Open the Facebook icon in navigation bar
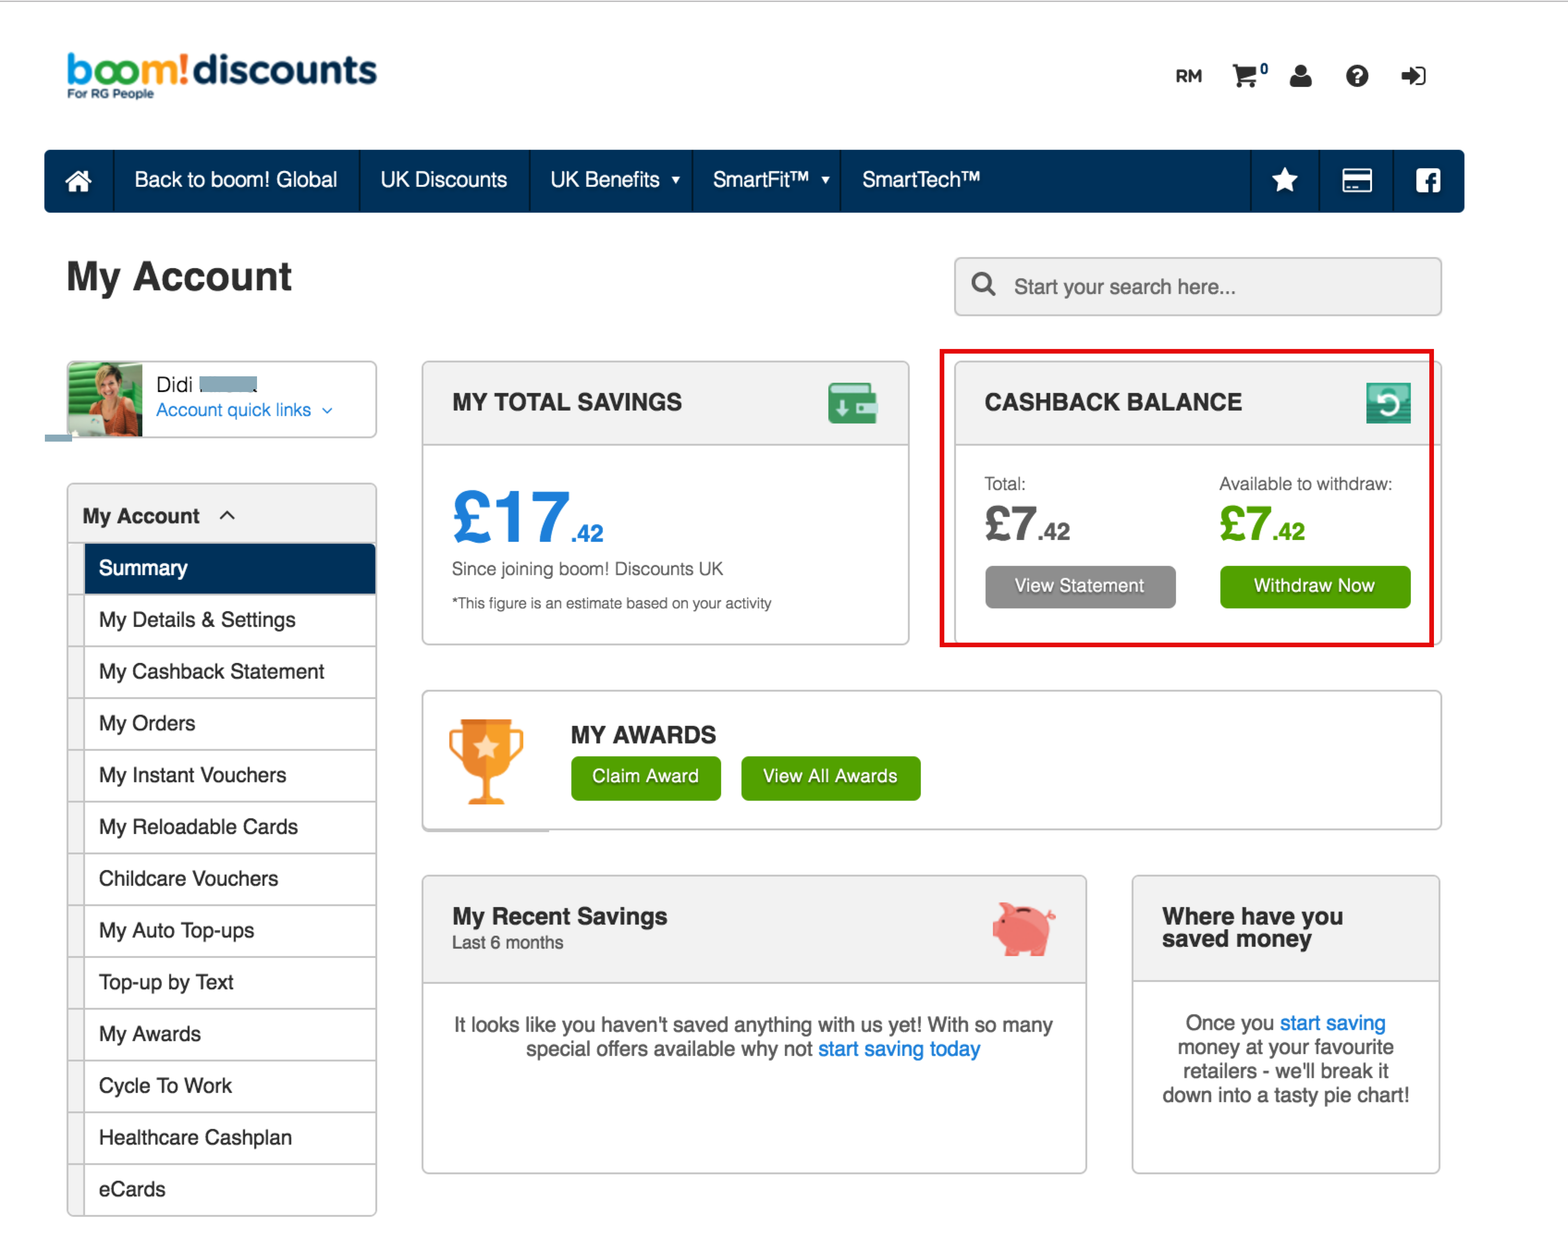The width and height of the screenshot is (1568, 1239). (x=1428, y=181)
